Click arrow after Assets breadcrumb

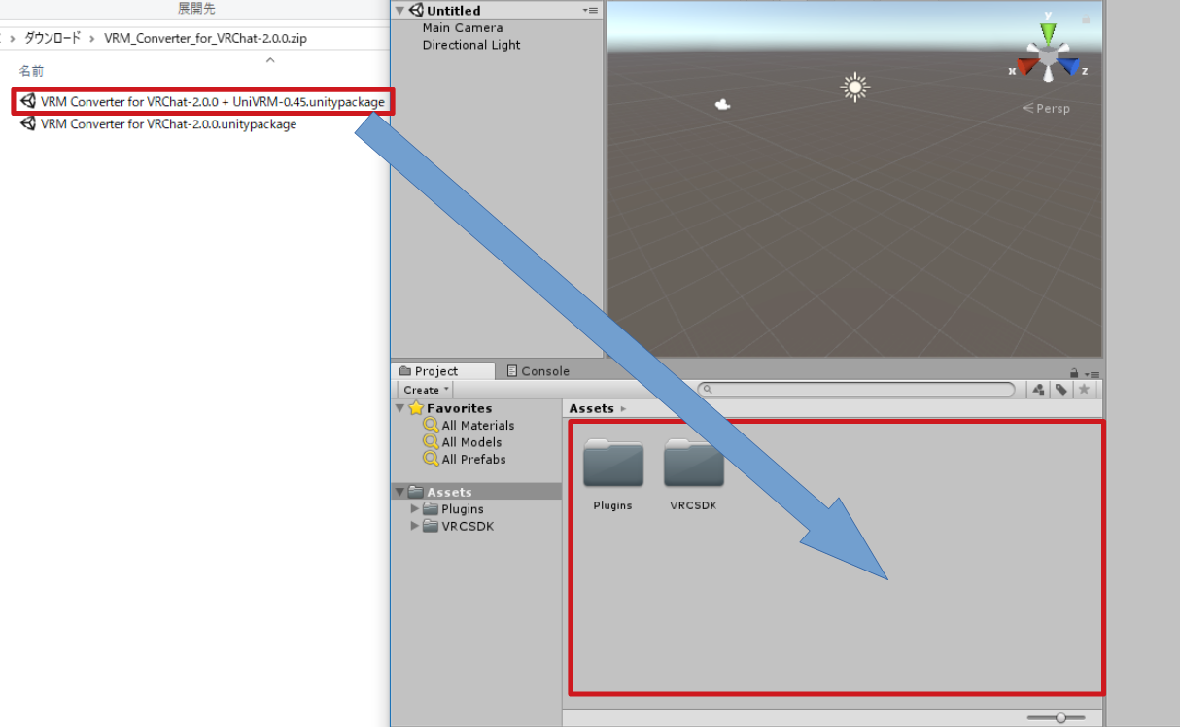pos(623,408)
